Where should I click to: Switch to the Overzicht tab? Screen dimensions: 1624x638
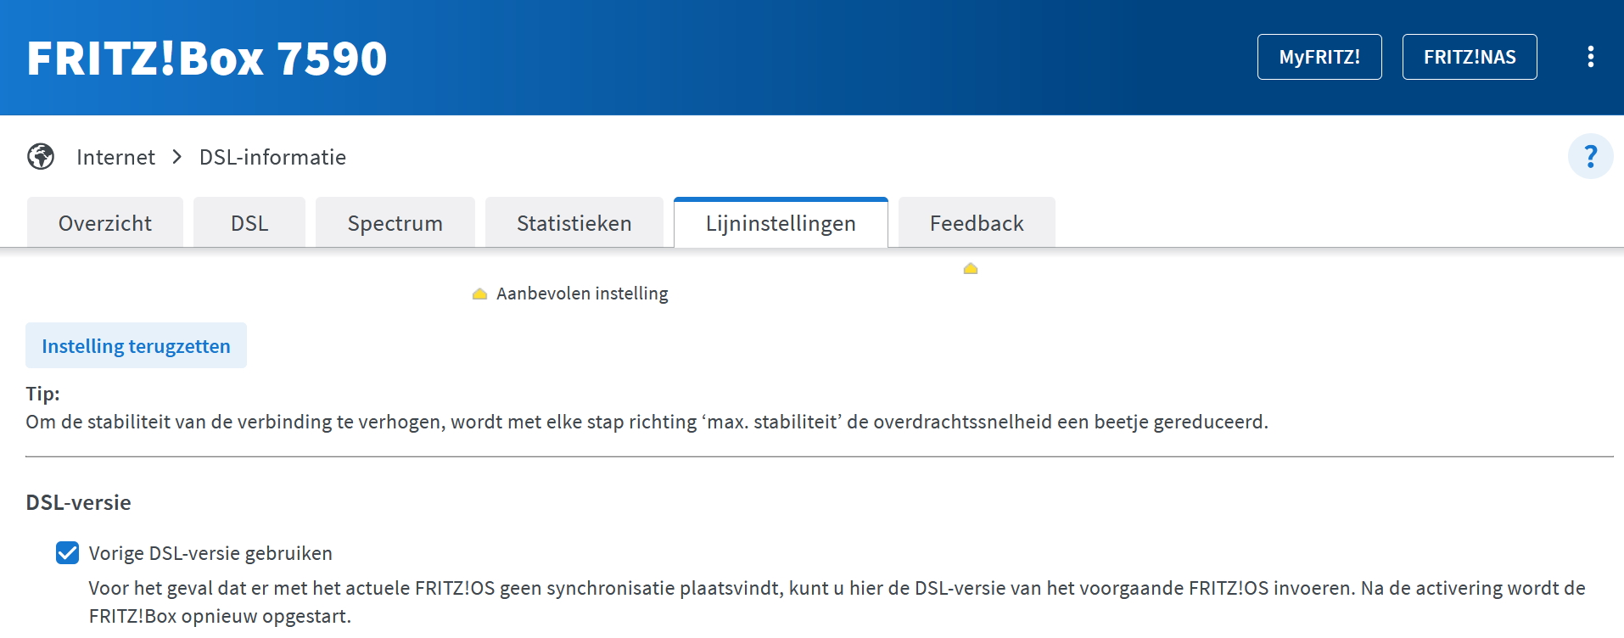pos(105,223)
